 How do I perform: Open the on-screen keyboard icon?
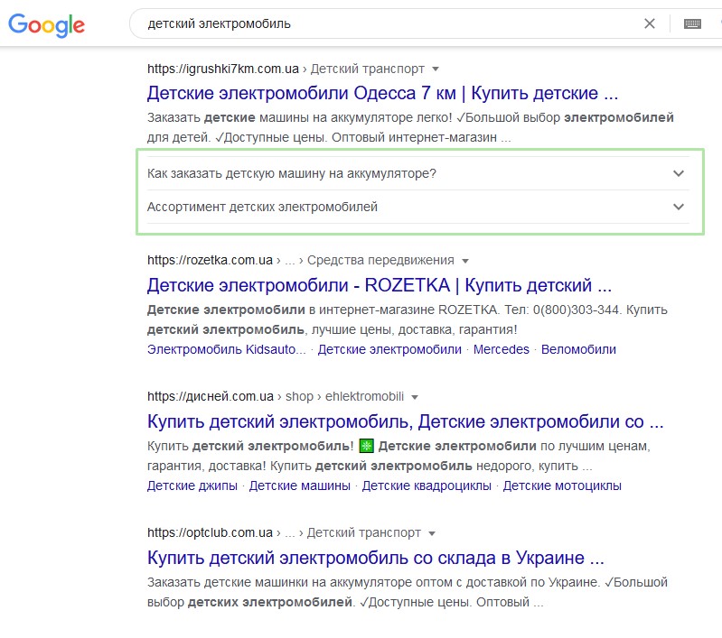tap(692, 23)
